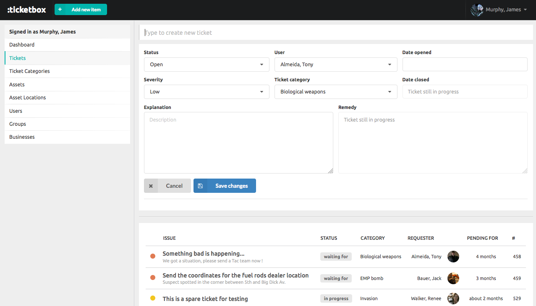The width and height of the screenshot is (536, 306).
Task: Open Ticket Categories in the sidebar
Action: click(x=67, y=71)
